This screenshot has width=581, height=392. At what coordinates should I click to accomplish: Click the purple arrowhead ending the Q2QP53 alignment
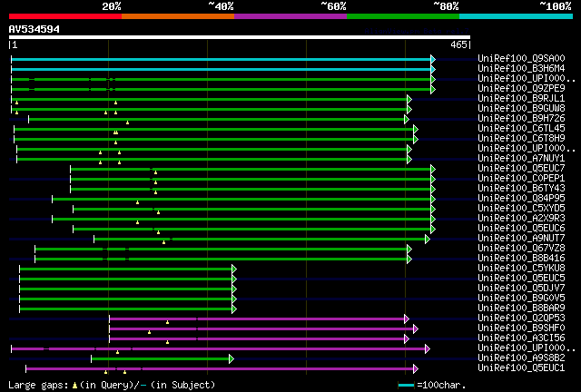[x=407, y=318]
